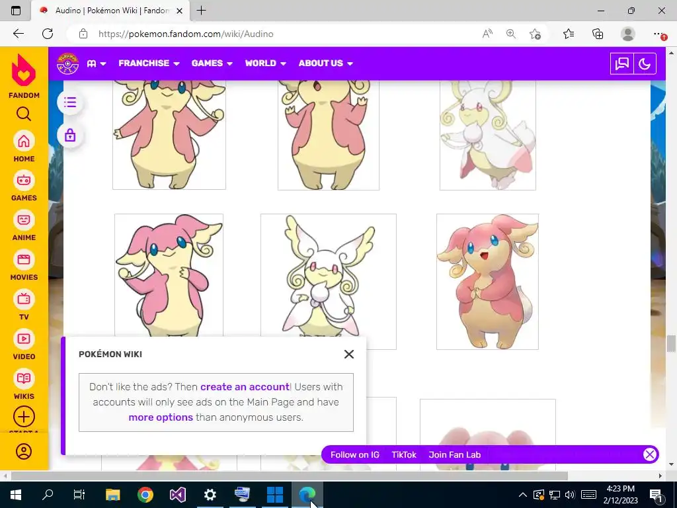Click the horizontal scrollbar right arrow
This screenshot has width=677, height=508.
[x=660, y=476]
